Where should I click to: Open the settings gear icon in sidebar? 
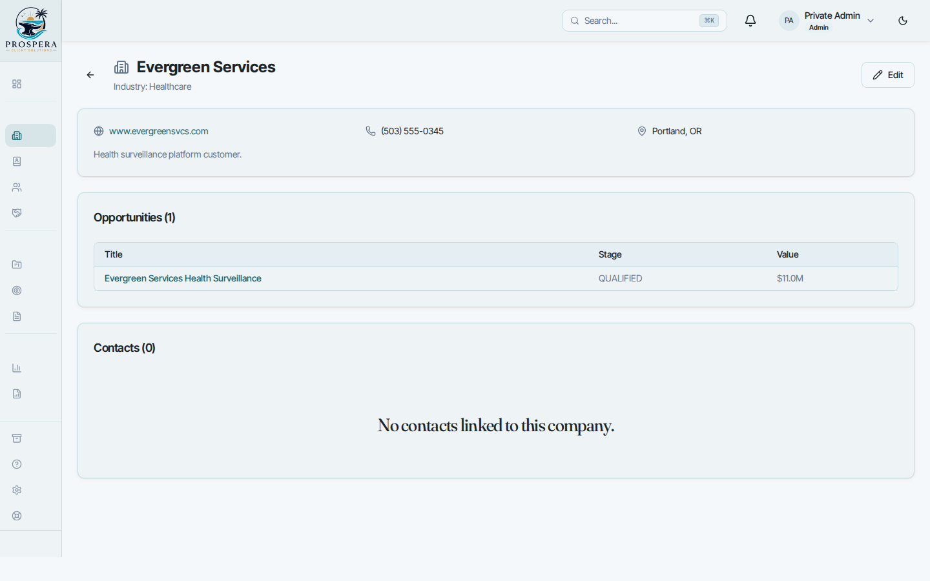[17, 490]
